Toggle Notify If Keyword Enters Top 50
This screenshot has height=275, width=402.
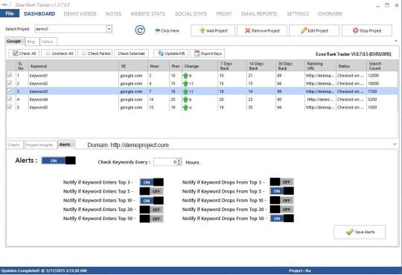coord(152,219)
